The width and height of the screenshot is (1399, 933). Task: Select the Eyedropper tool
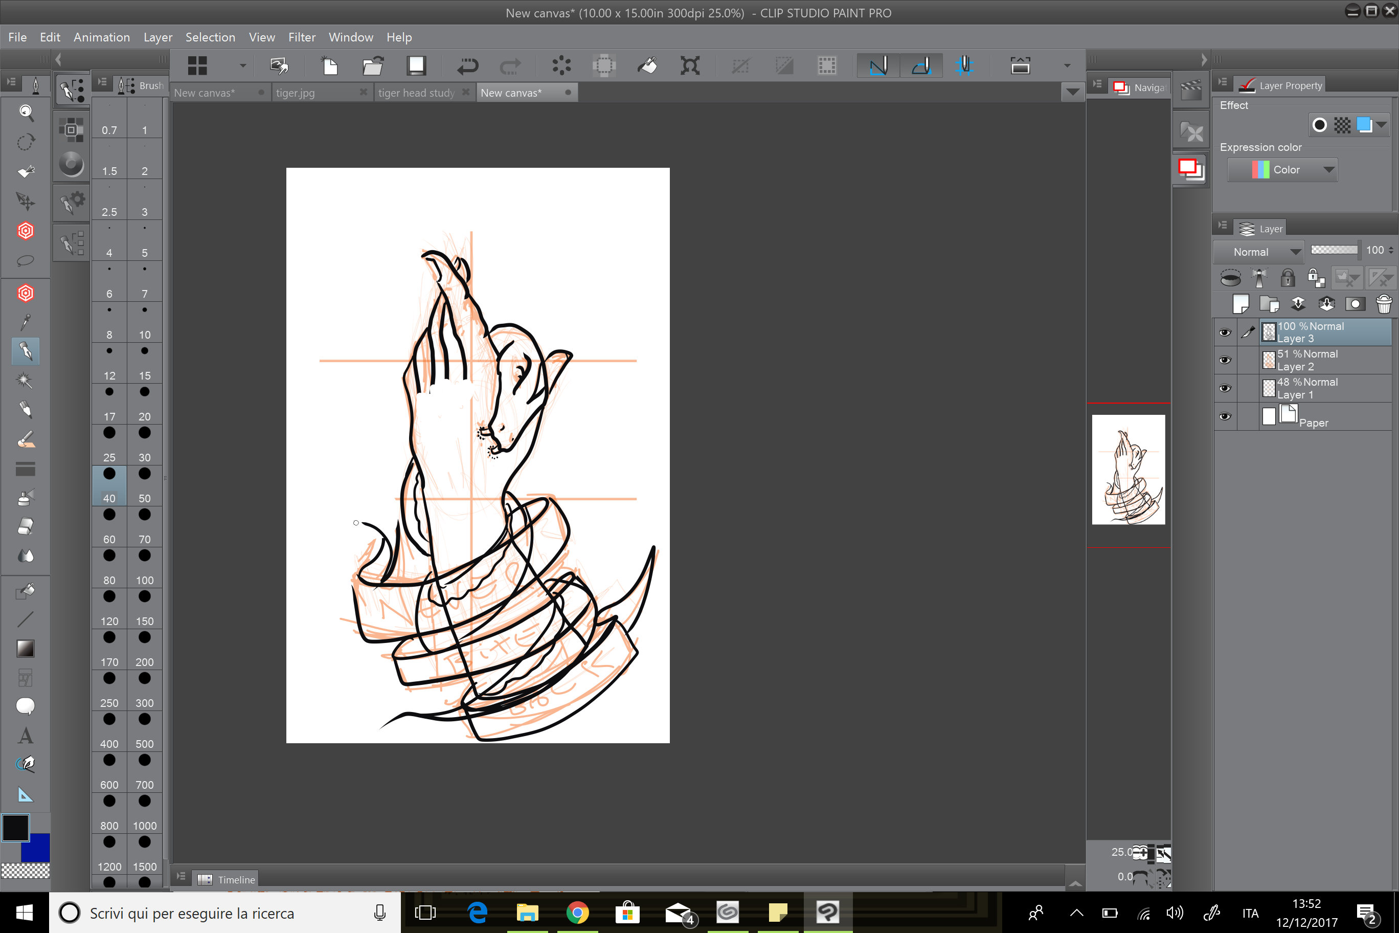tap(26, 321)
